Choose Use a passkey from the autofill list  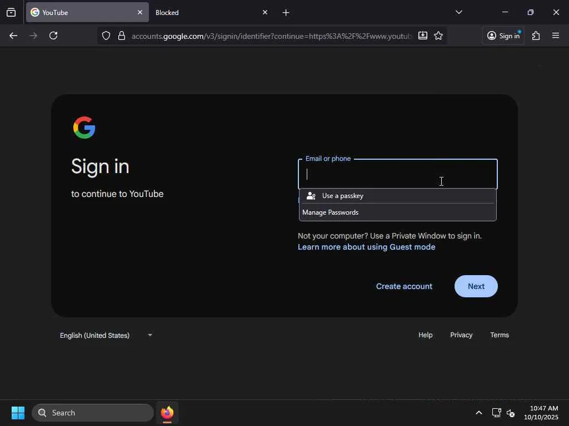click(398, 196)
